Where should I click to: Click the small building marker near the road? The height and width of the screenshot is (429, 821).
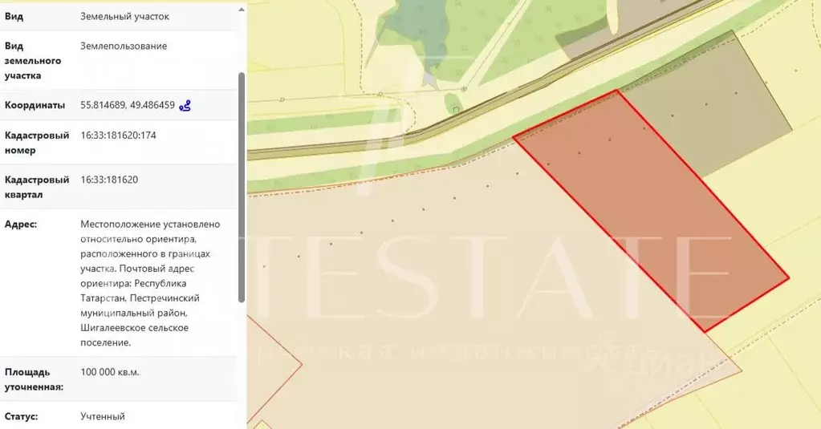(456, 109)
